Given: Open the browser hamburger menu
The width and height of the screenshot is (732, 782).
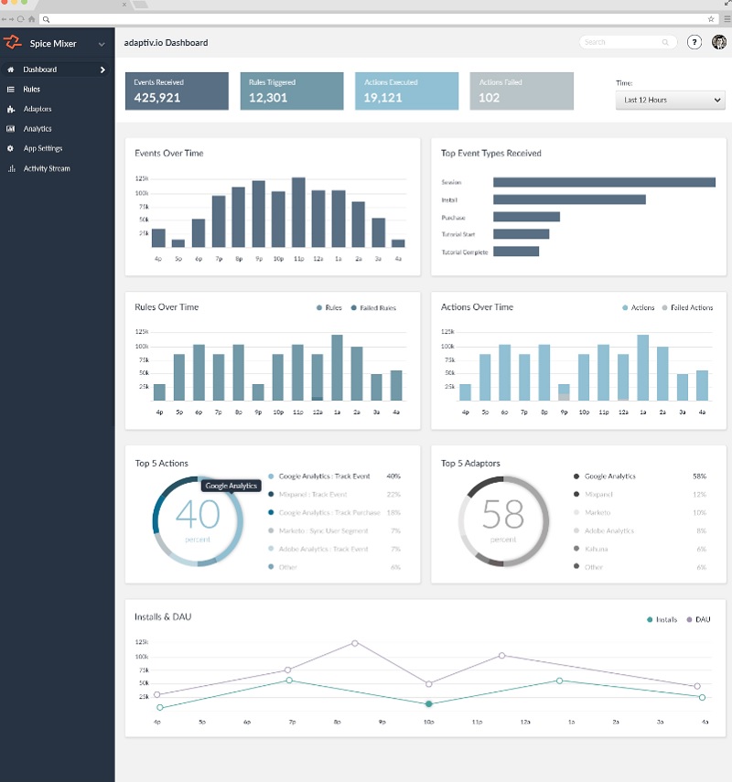Looking at the screenshot, I should tap(727, 19).
